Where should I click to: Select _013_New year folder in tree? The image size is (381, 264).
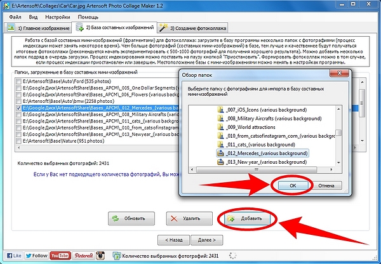coord(266,162)
